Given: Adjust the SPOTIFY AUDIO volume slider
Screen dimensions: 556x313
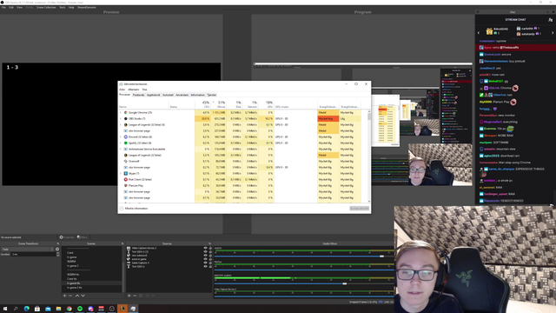Looking at the screenshot, I should point(344,283).
